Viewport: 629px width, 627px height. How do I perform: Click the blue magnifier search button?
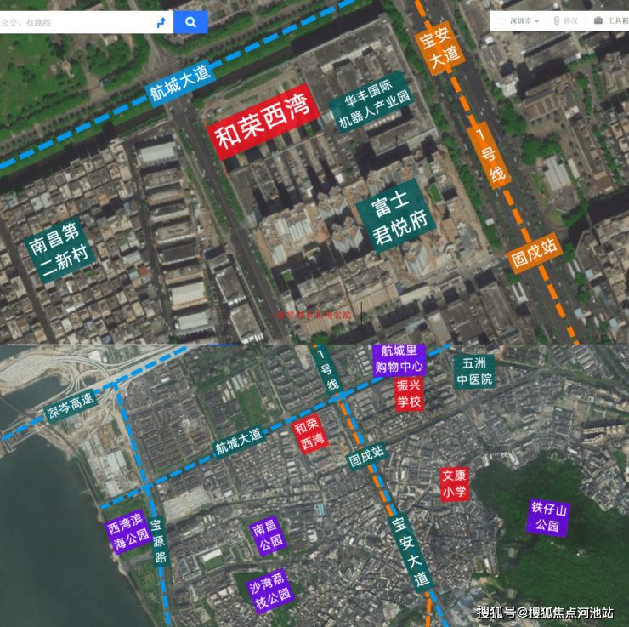(190, 22)
